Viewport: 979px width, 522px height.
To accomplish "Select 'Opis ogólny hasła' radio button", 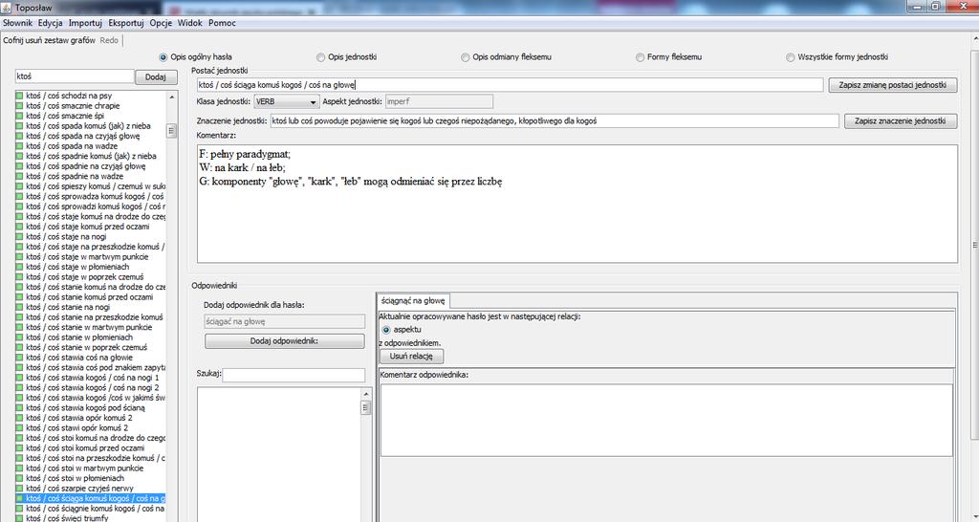I will click(163, 56).
